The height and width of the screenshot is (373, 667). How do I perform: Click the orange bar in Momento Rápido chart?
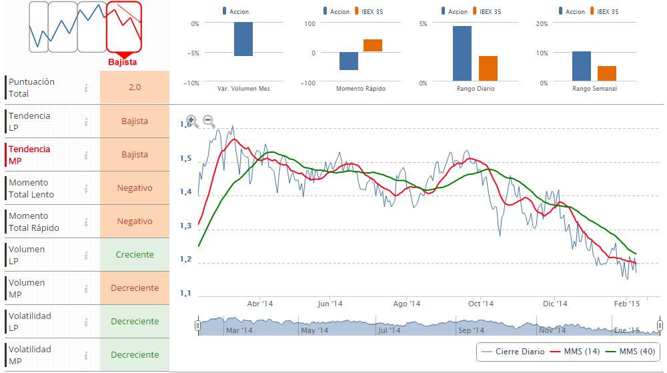point(373,45)
